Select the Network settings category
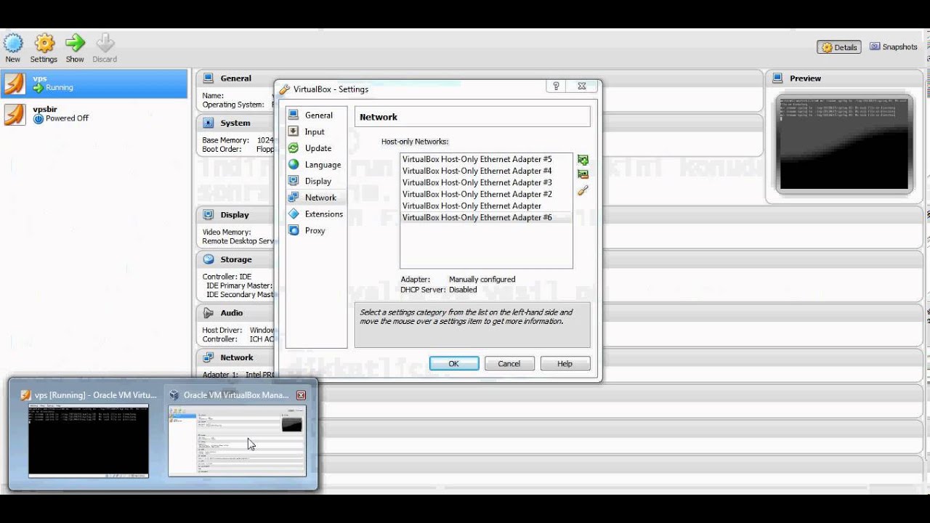Image resolution: width=930 pixels, height=523 pixels. click(316, 198)
